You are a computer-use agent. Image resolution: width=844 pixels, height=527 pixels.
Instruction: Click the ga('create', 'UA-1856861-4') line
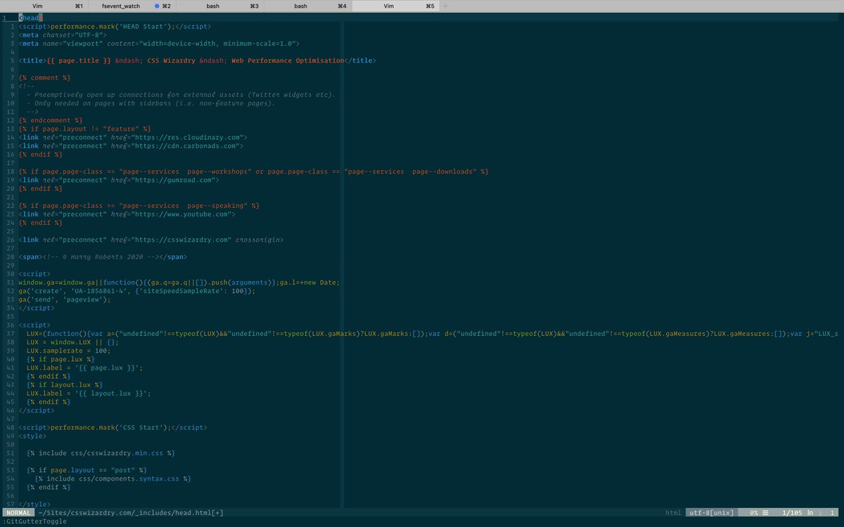click(x=137, y=291)
